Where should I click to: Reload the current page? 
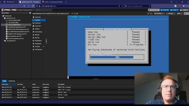click(x=33, y=6)
